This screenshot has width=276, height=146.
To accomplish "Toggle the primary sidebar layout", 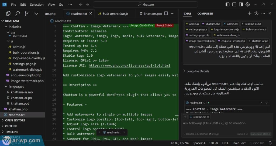I will [228, 5].
